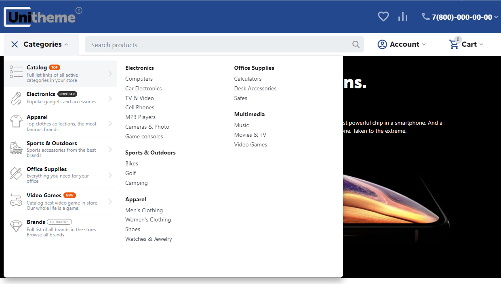Open the Car Electronics link
This screenshot has height=284, width=501.
pyautogui.click(x=143, y=88)
